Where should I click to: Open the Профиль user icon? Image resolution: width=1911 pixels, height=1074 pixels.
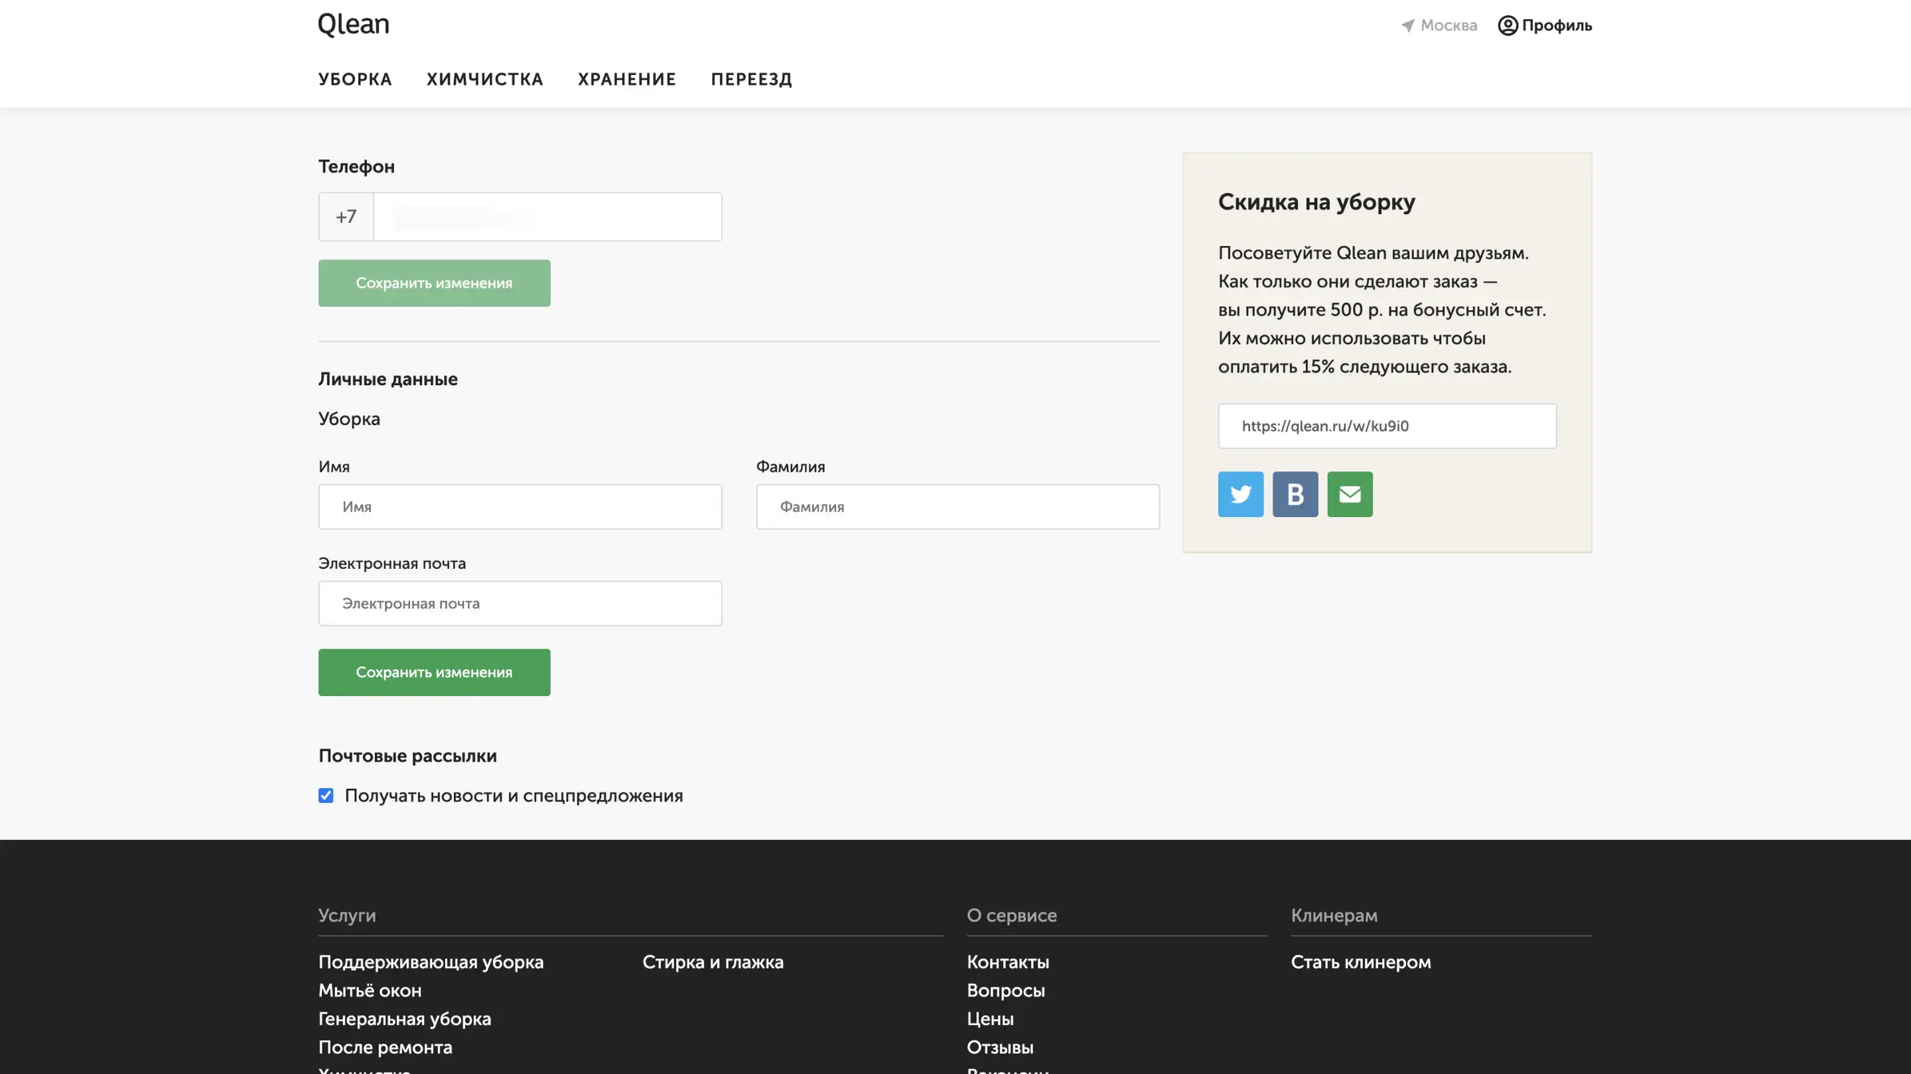click(1508, 26)
